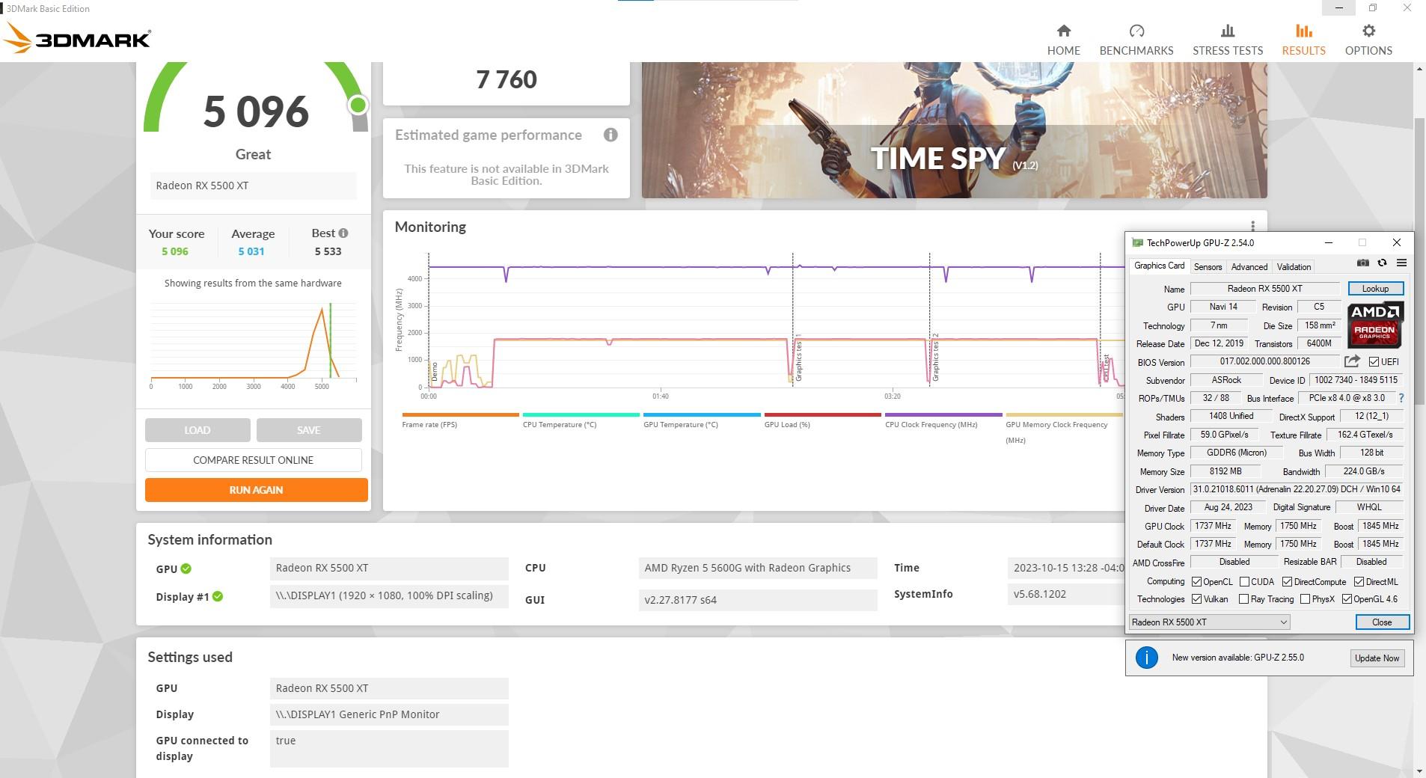Click the 3DMark logo
This screenshot has height=778, width=1426.
(x=78, y=37)
